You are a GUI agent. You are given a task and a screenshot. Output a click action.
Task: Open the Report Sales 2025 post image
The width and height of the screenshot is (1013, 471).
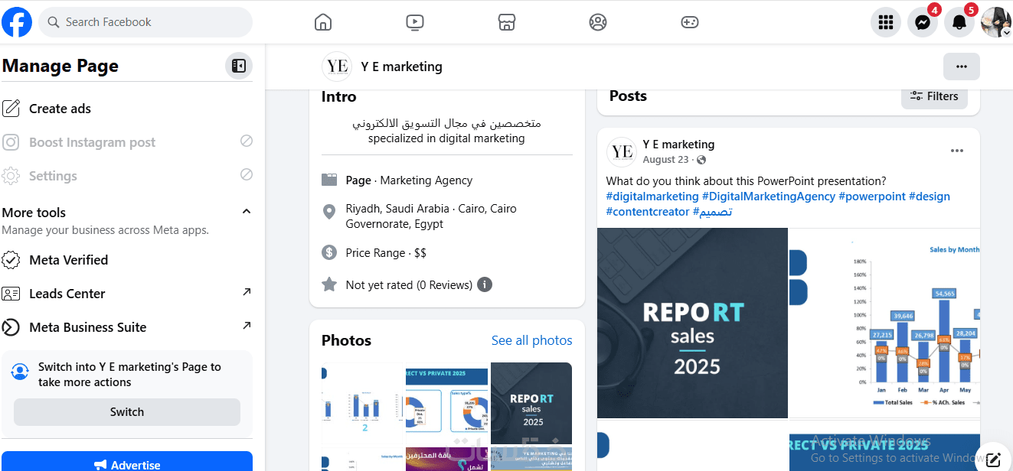click(692, 323)
